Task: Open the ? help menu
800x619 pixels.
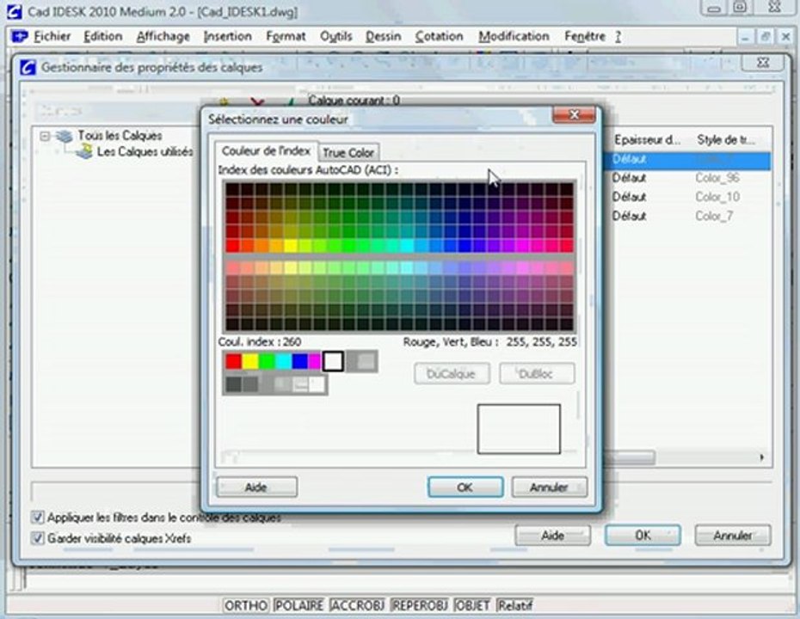Action: 618,37
